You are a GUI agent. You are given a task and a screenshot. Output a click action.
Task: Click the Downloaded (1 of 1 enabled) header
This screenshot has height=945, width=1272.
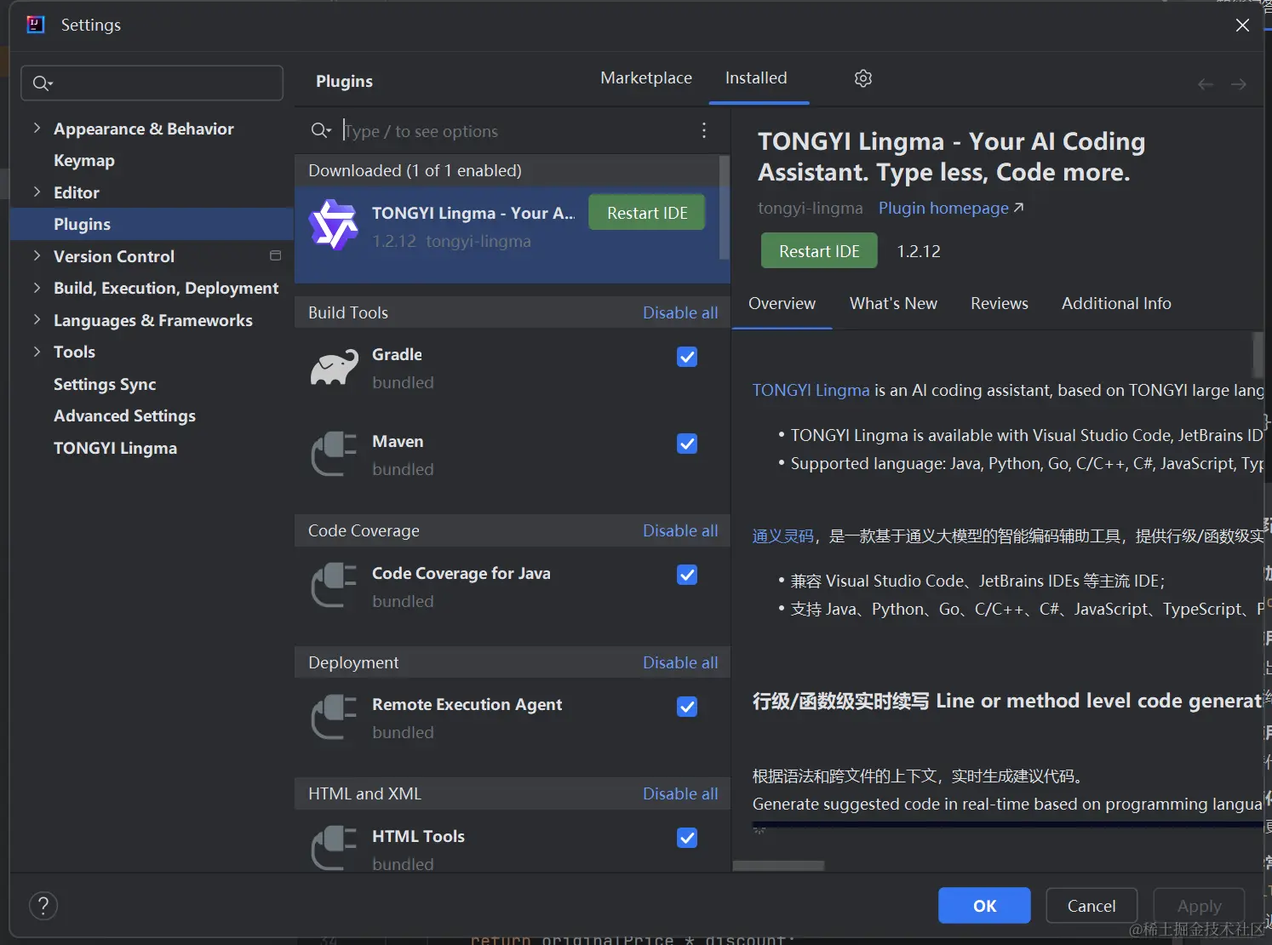(415, 170)
